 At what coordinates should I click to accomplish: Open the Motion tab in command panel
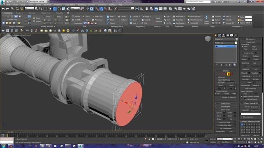tap(228, 35)
